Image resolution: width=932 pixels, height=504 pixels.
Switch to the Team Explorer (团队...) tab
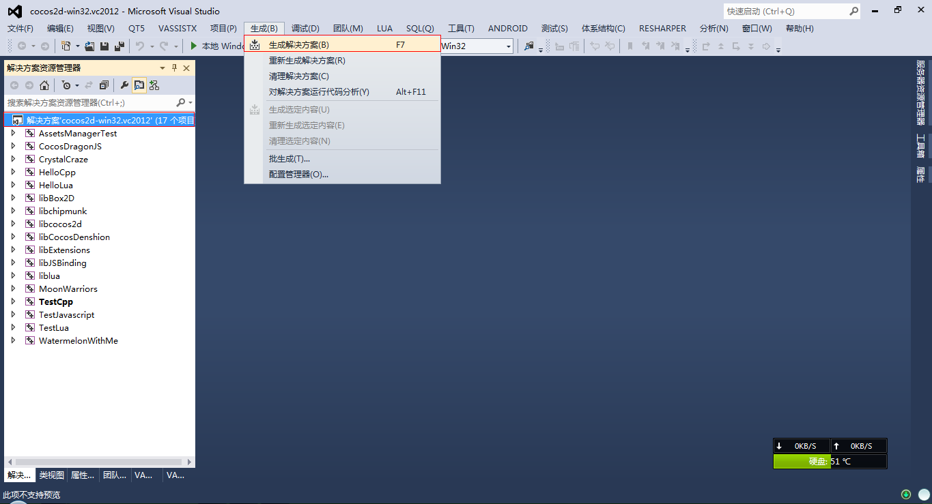114,475
